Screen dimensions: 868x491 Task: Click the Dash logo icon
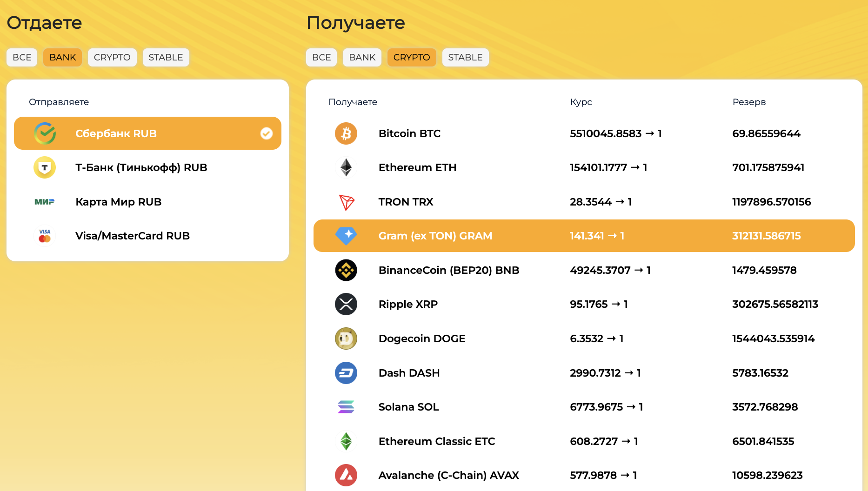[x=346, y=373]
